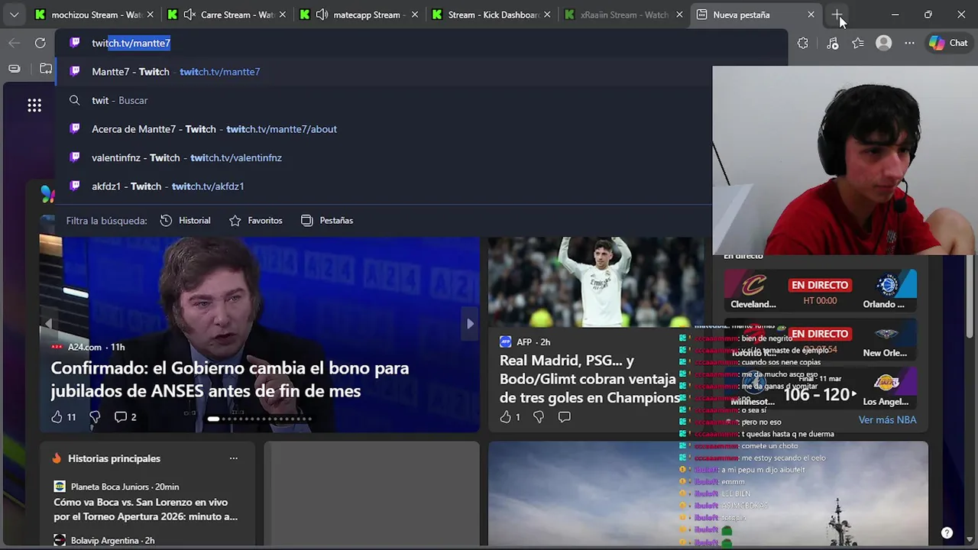Mute the Carre Stream tab audio icon
Screen dimensions: 978x550
[189, 15]
